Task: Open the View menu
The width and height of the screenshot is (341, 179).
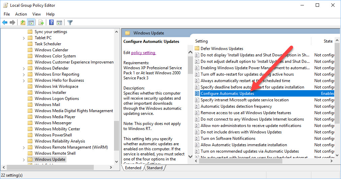Action: click(36, 14)
